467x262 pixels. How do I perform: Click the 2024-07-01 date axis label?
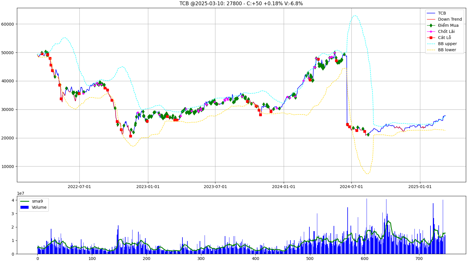pos(351,187)
